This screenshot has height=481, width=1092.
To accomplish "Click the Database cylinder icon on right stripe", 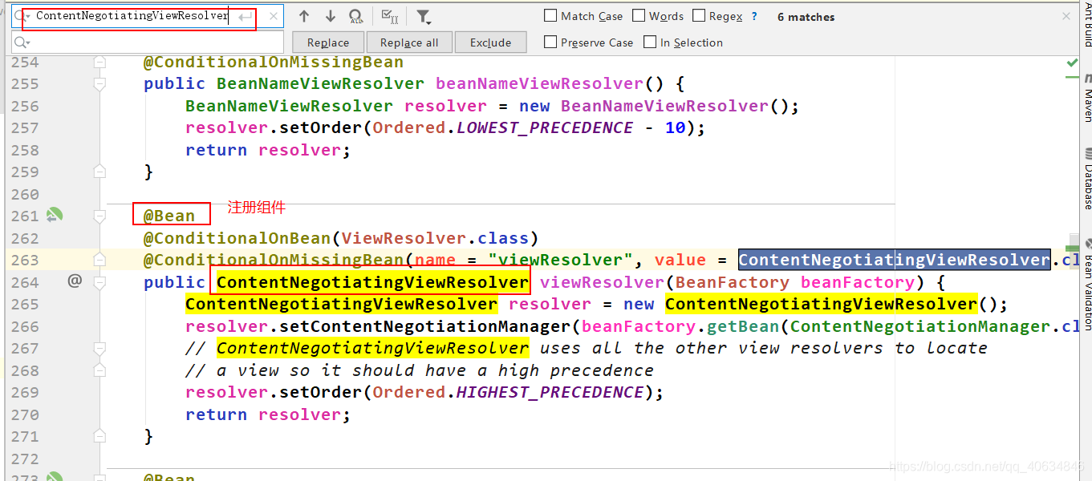I will click(1088, 153).
